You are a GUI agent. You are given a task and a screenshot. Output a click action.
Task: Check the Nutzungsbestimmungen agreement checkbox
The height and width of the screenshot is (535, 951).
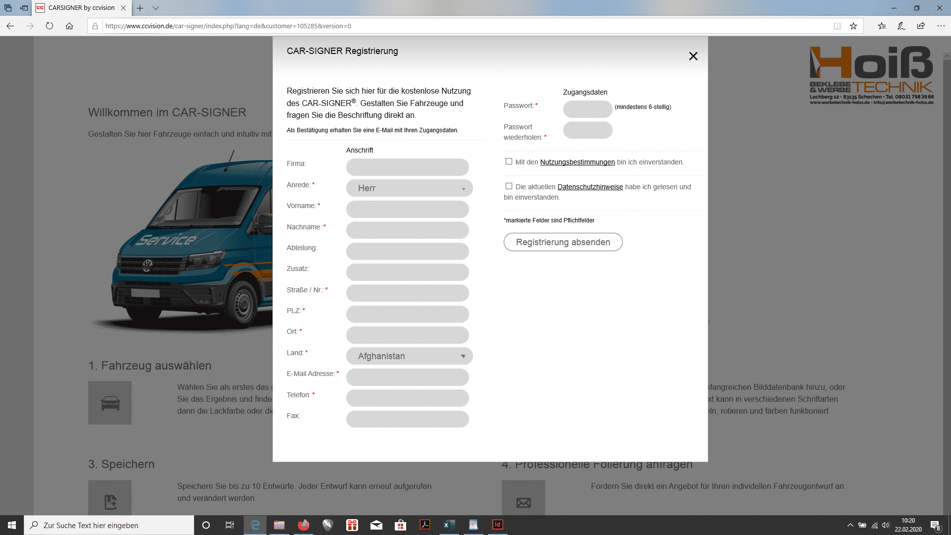(x=509, y=161)
